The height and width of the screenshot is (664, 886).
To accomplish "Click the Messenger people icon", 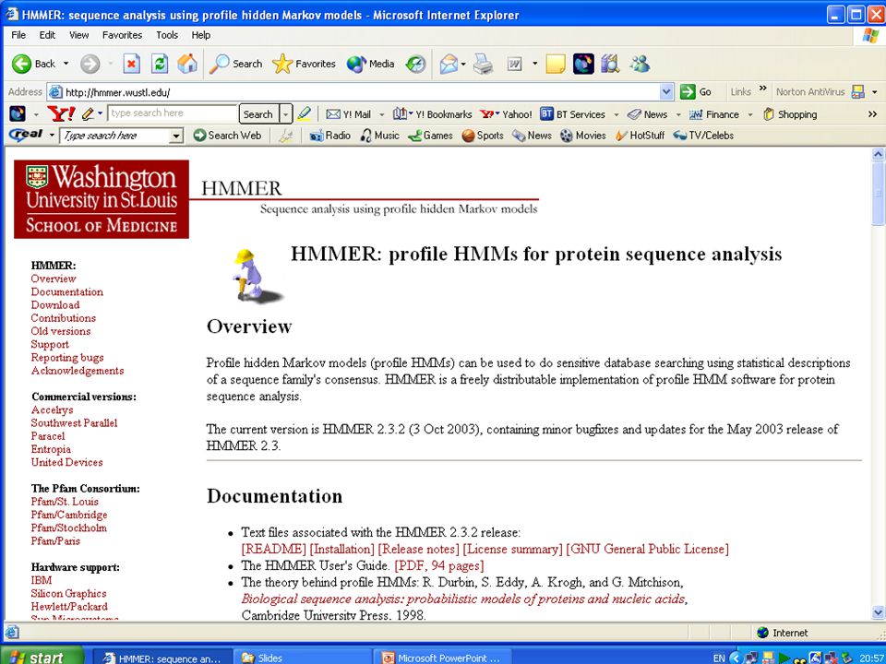I will 641,64.
